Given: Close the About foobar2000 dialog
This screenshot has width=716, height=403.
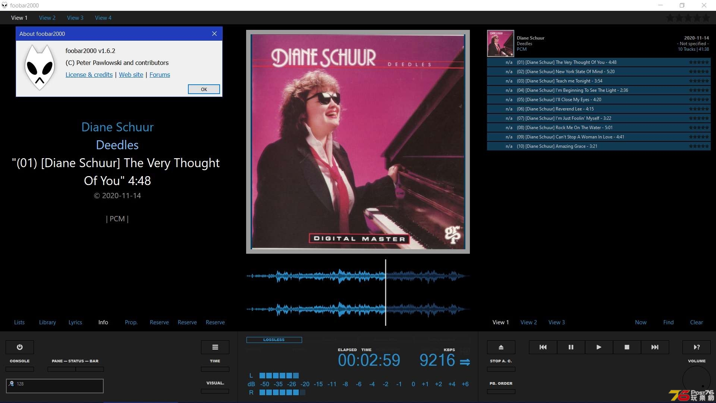Looking at the screenshot, I should tap(214, 34).
